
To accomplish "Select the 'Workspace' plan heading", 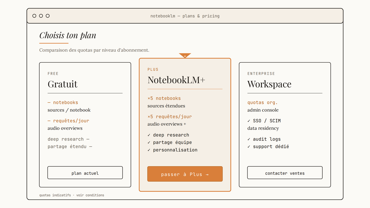I will click(x=269, y=84).
